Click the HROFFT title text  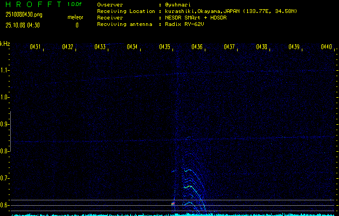click(32, 4)
